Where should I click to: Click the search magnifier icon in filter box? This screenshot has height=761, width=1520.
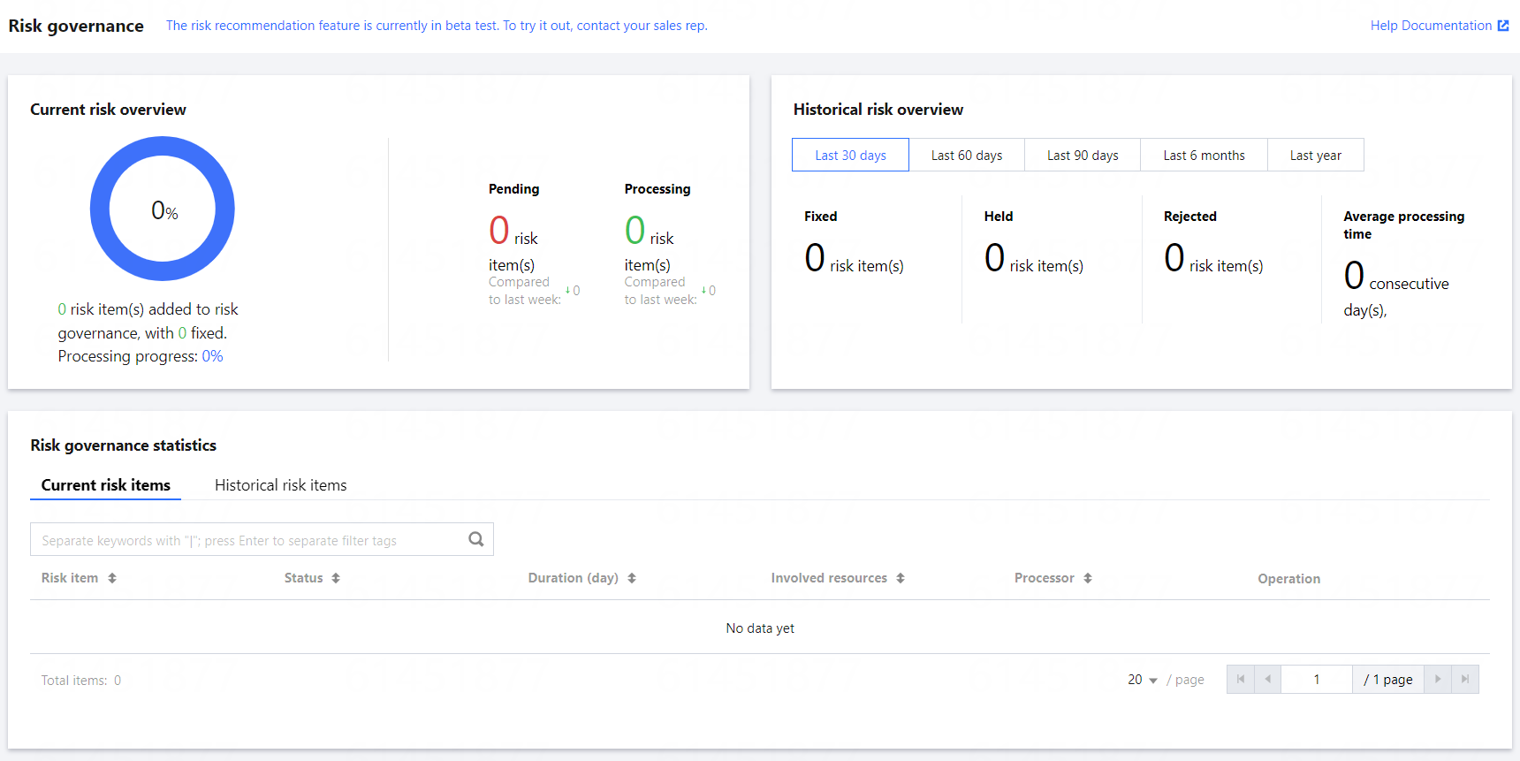coord(476,539)
